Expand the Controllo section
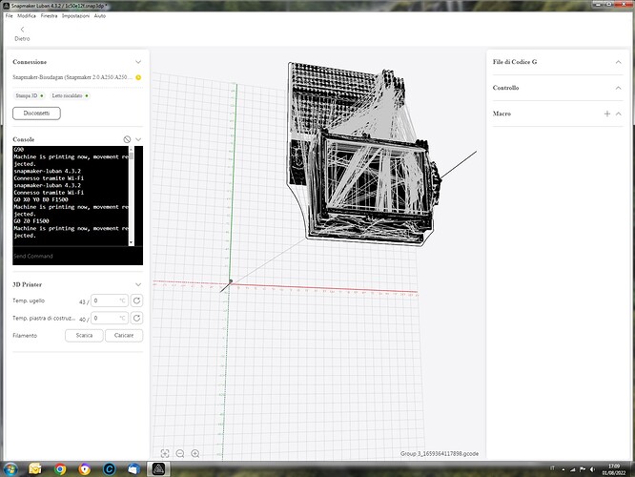635x477 pixels. (x=618, y=88)
